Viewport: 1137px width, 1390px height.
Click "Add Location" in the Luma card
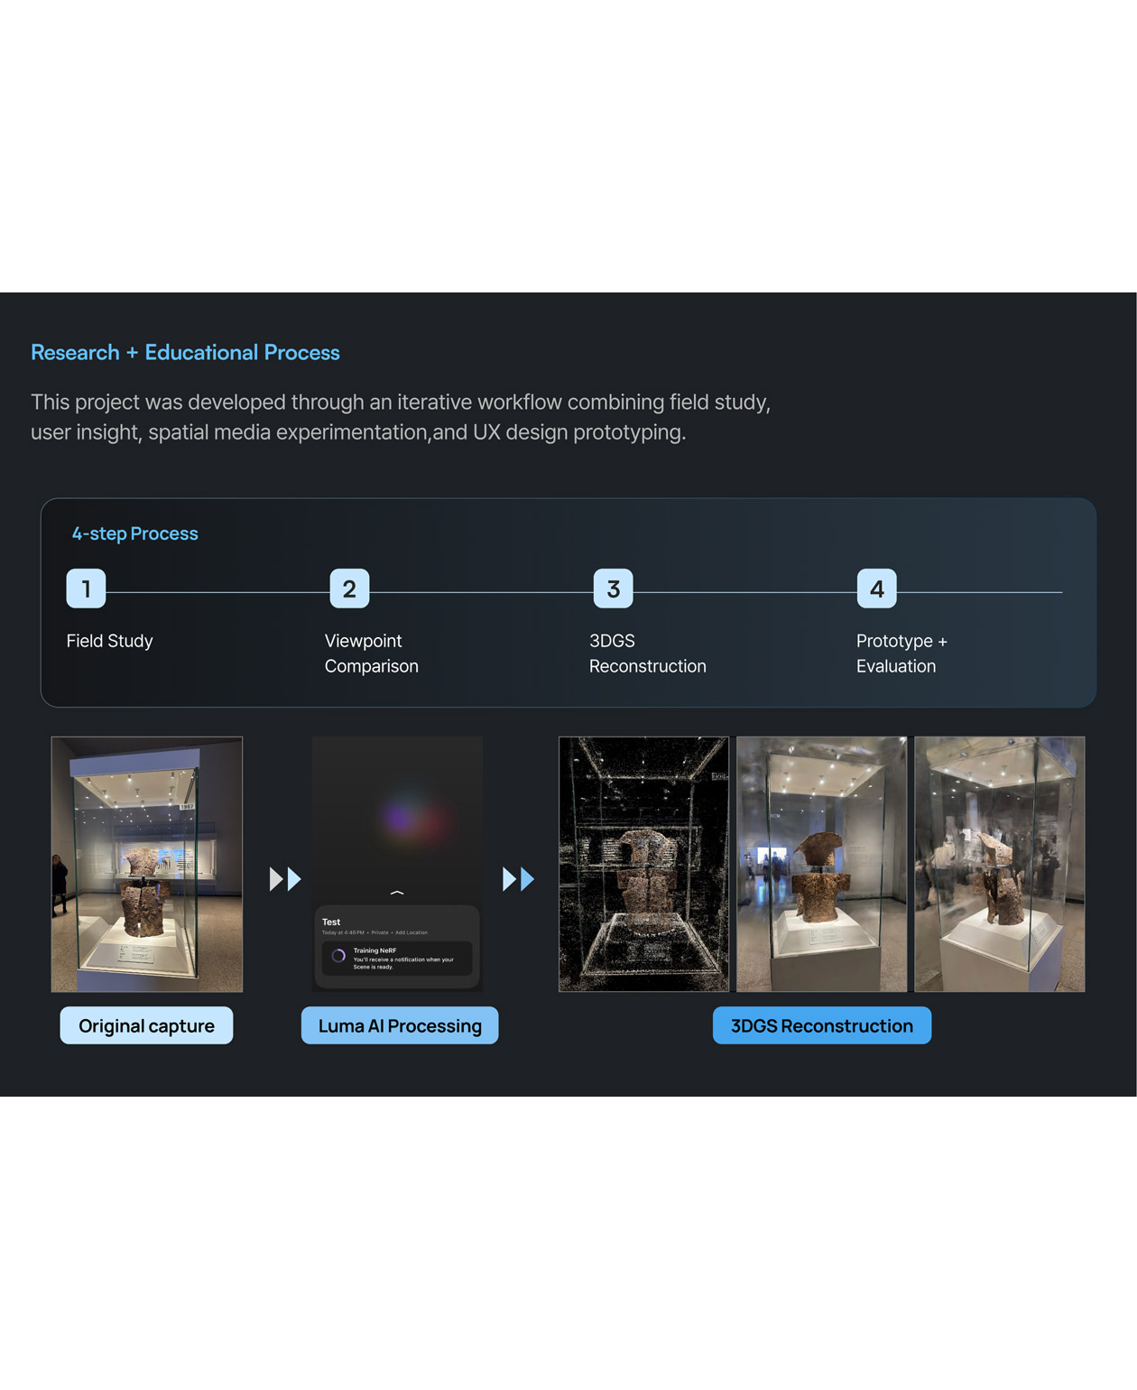pyautogui.click(x=411, y=932)
